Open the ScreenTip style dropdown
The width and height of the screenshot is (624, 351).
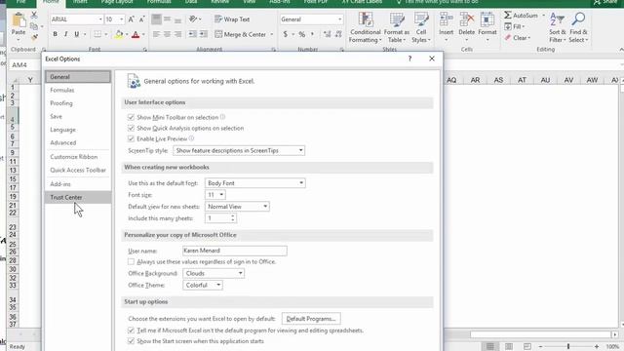(239, 150)
